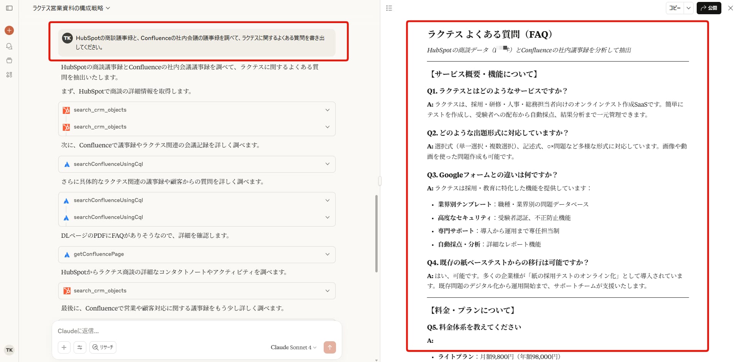Expand first searchConfluenceUsingCql tool call

pyautogui.click(x=197, y=164)
